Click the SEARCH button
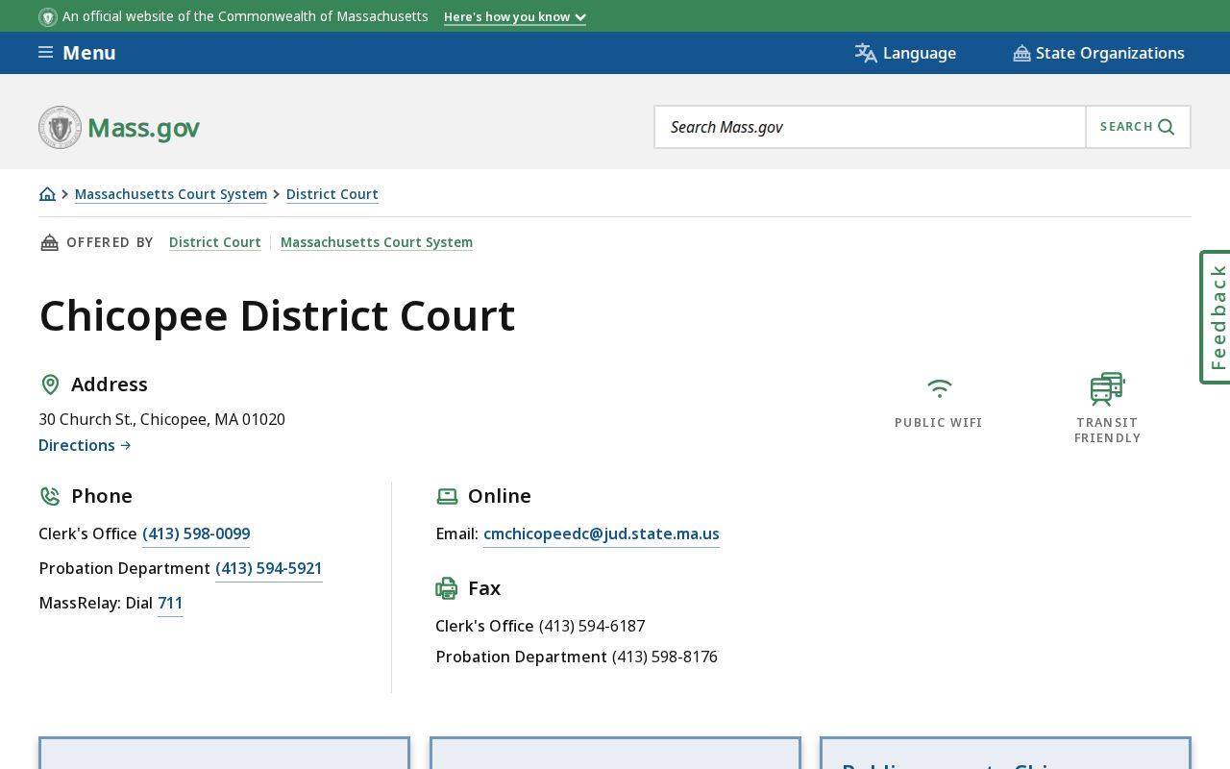The width and height of the screenshot is (1230, 769). tap(1138, 127)
